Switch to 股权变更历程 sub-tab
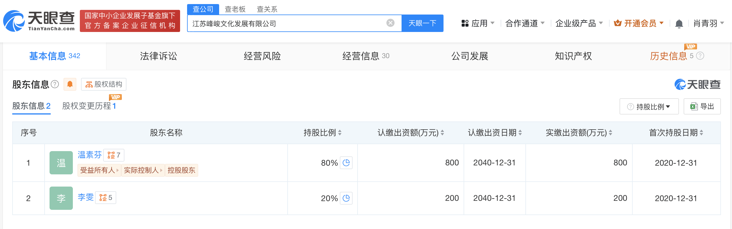 click(89, 106)
